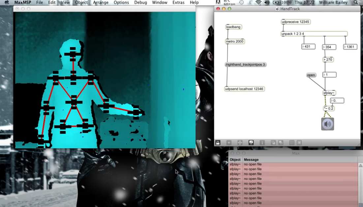
Task: Click the new object plus icon
Action: 229,142
